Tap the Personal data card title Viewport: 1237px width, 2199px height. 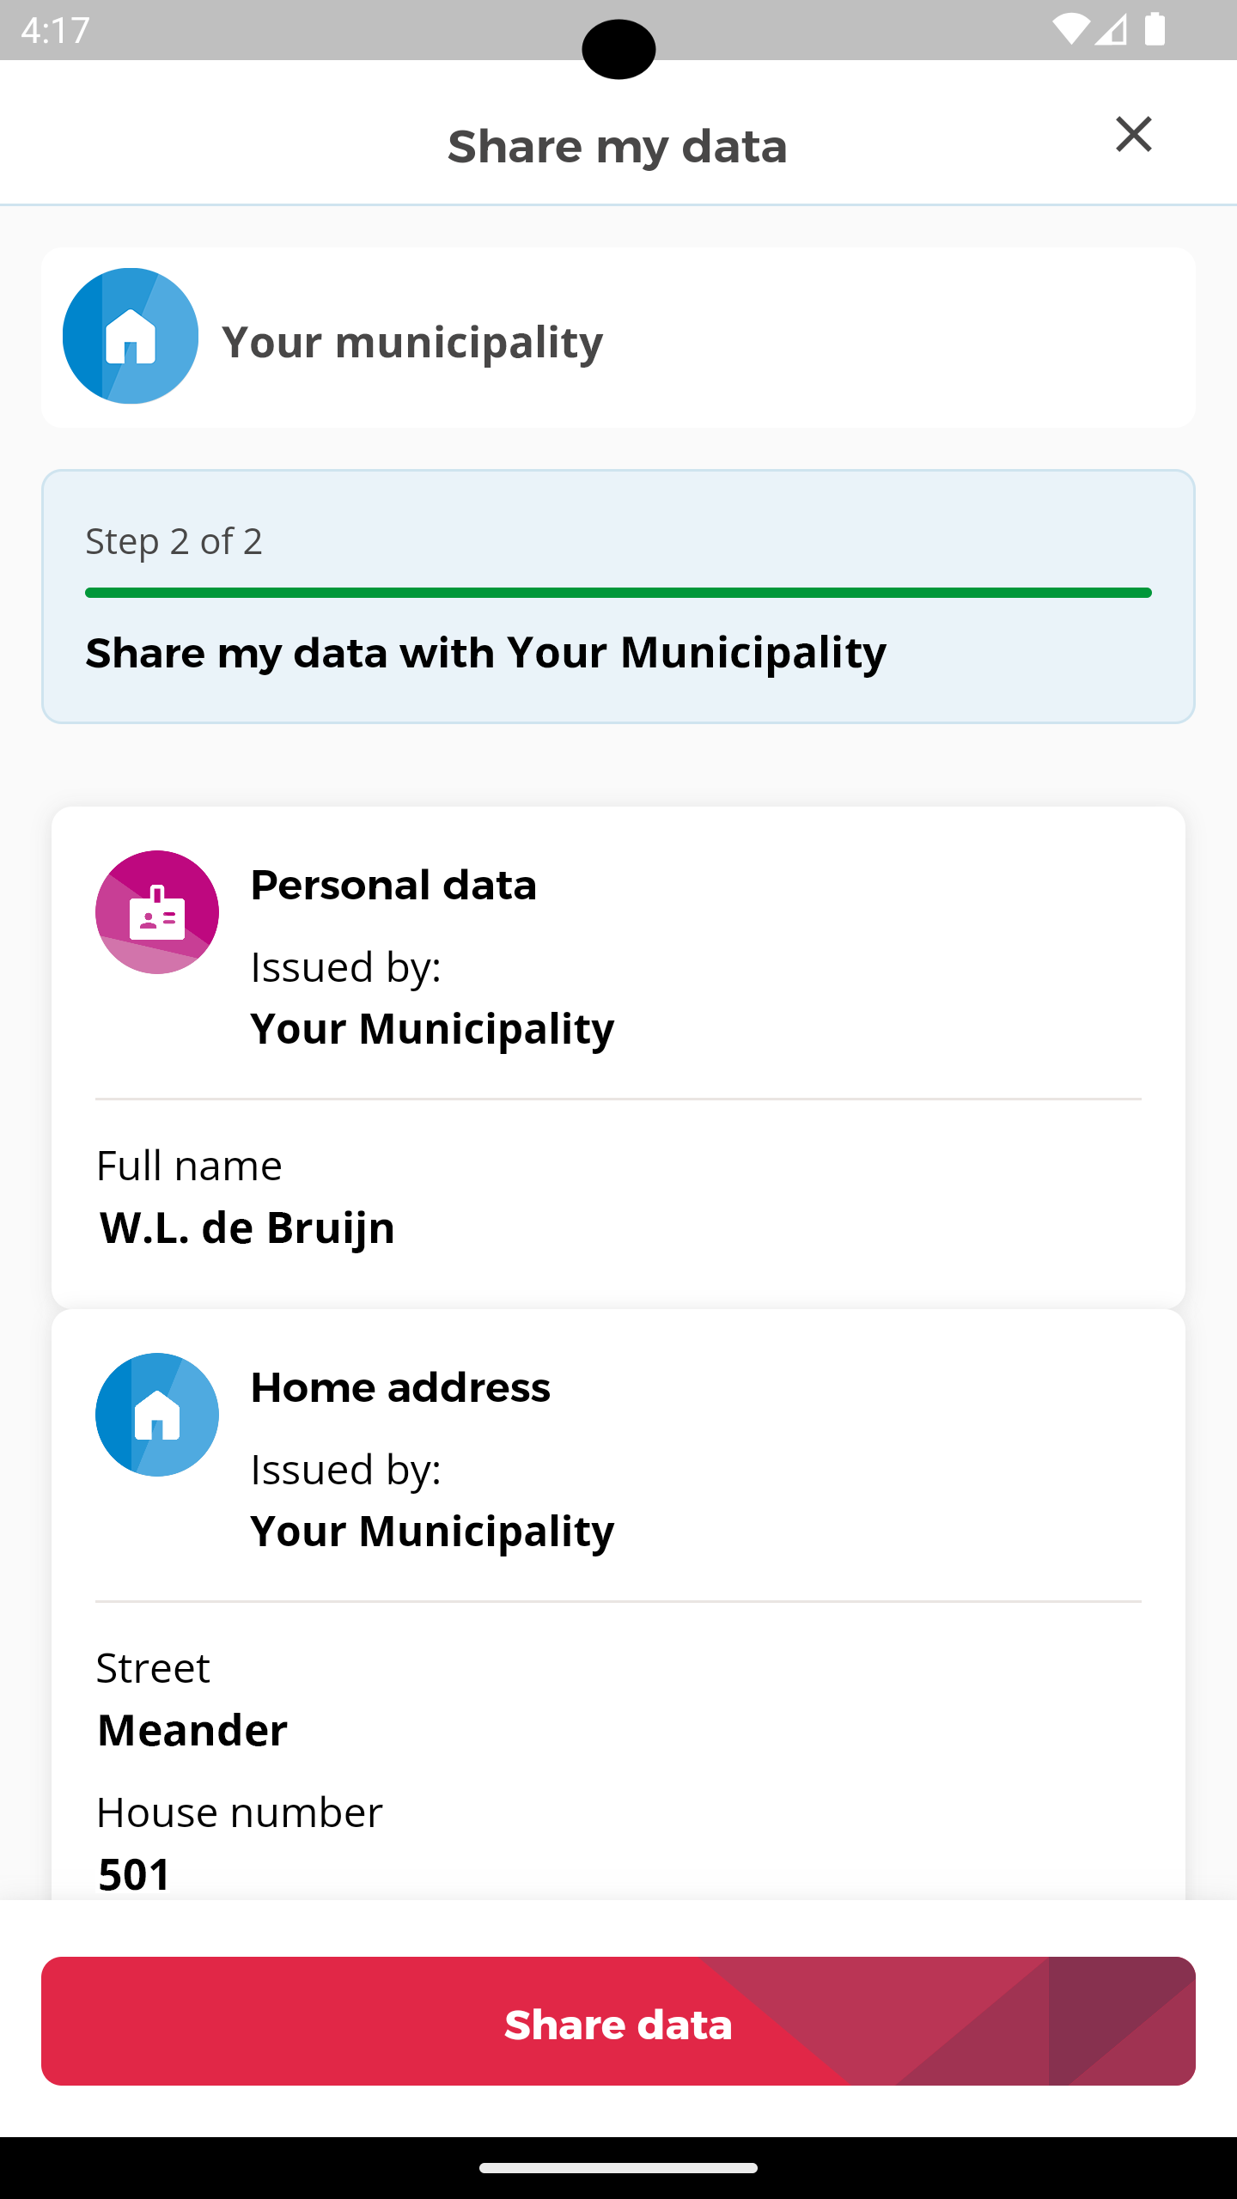tap(393, 885)
